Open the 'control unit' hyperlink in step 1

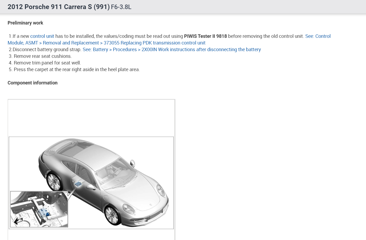pos(42,36)
